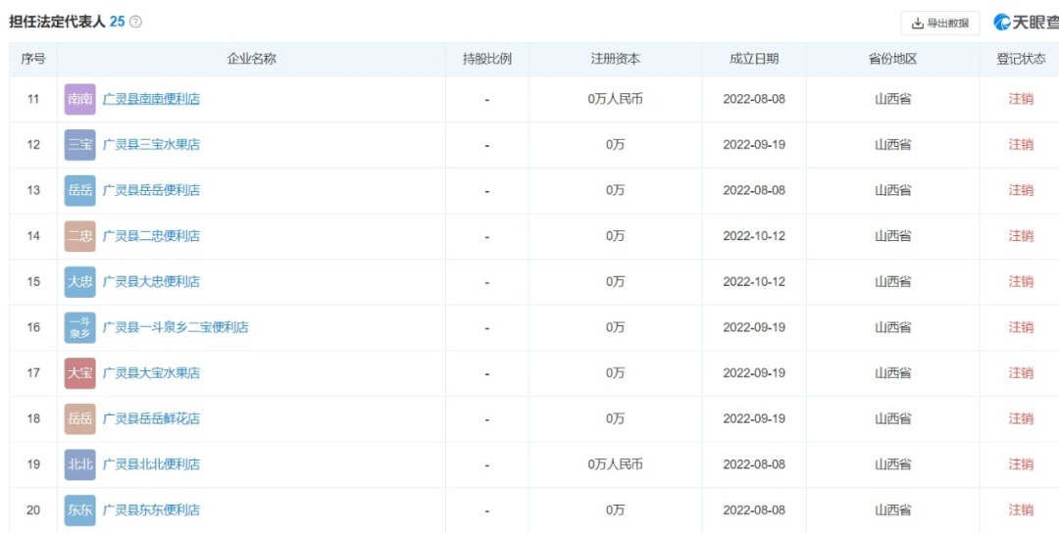1059x533 pixels.
Task: Click the 北北 company logo icon
Action: click(x=80, y=464)
